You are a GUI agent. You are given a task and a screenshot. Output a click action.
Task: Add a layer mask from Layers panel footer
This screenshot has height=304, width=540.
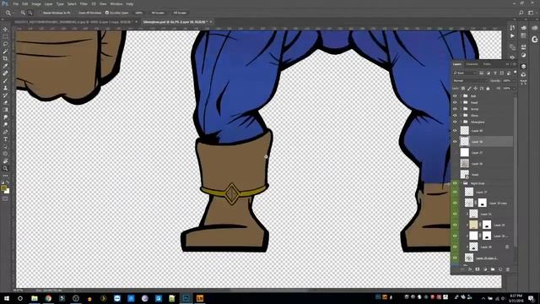click(x=478, y=269)
